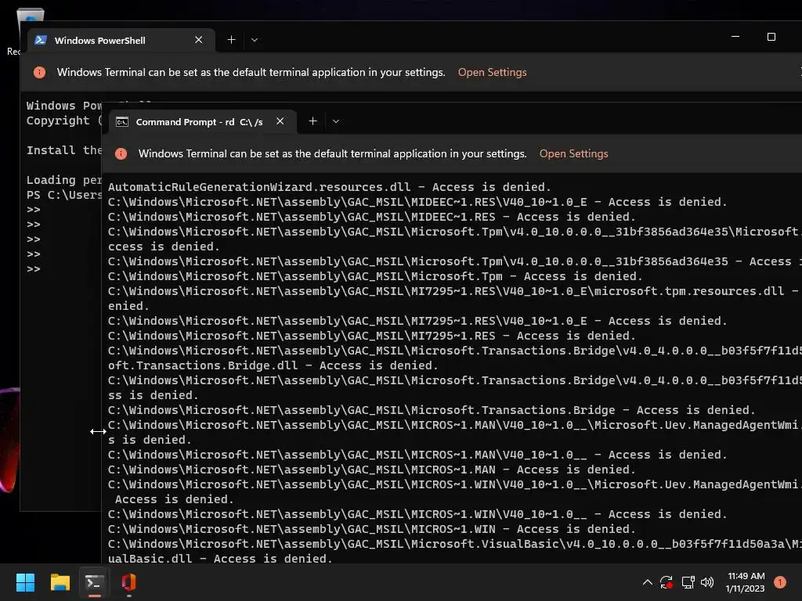Open File Explorer from the taskbar
Viewport: 802px width, 601px height.
(60, 582)
